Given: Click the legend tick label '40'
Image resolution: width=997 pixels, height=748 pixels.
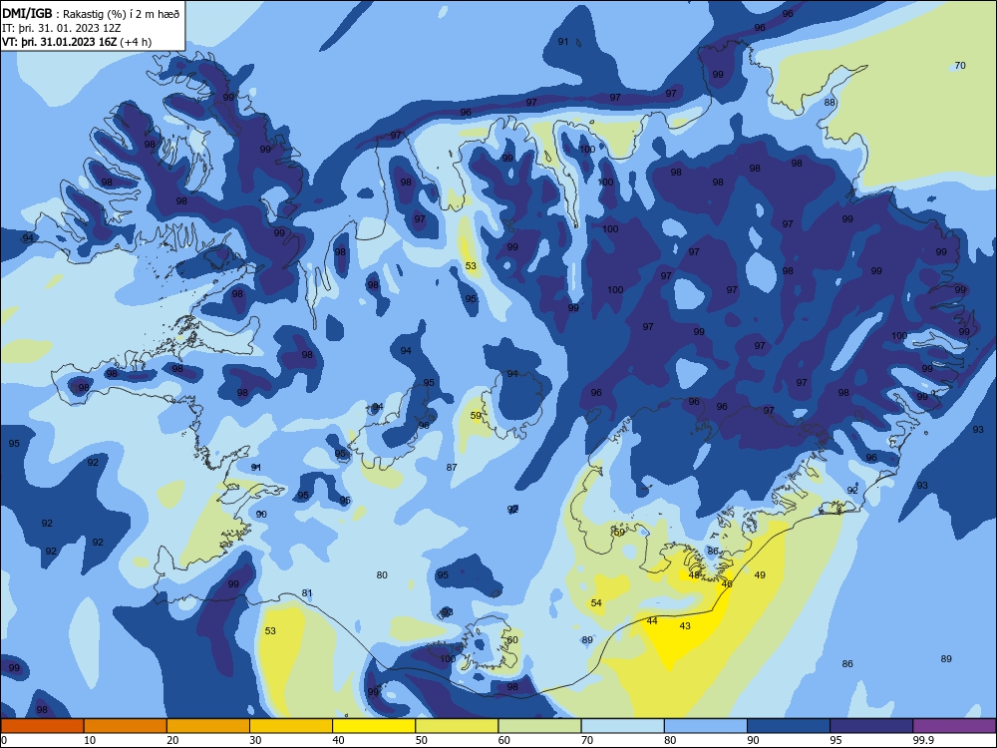Looking at the screenshot, I should coord(338,740).
